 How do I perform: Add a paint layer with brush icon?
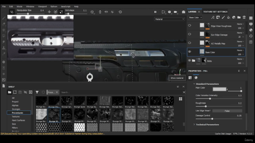click(223, 17)
